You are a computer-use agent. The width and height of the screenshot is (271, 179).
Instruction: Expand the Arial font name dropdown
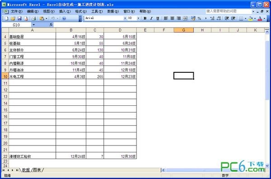[125, 18]
